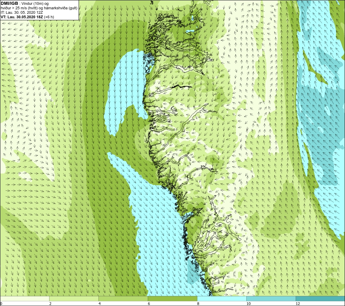
Task: Click the 'VT: Lau. 30.05.2020 18Z' valid time
Action: (22, 17)
